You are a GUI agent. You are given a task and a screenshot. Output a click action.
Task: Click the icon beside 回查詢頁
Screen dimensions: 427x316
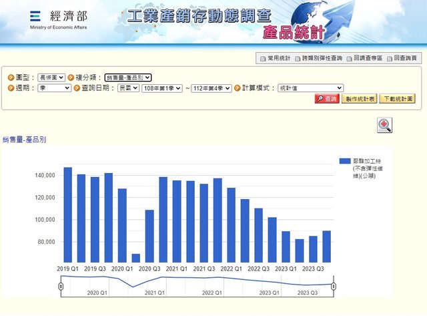(x=389, y=59)
